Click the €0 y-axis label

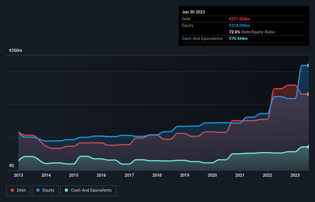coord(12,166)
